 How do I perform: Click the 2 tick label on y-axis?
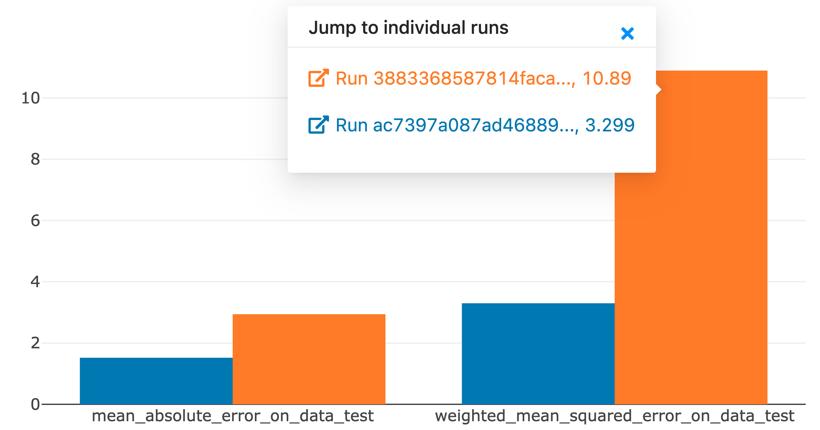pos(35,343)
